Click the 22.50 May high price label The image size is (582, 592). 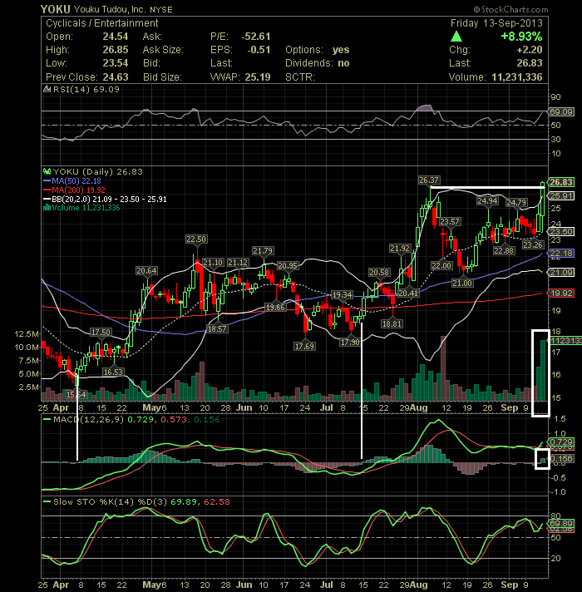(x=196, y=239)
